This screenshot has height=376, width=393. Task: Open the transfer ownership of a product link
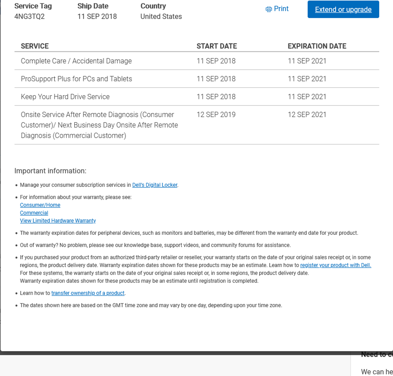click(88, 293)
